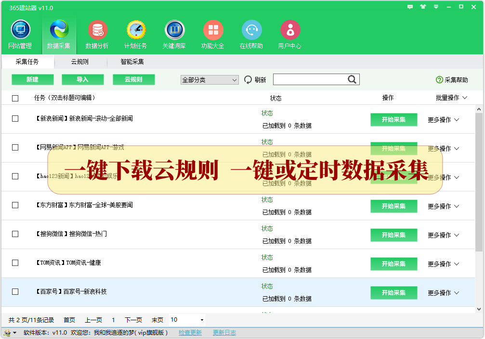Click the green 云规则 button

(133, 79)
